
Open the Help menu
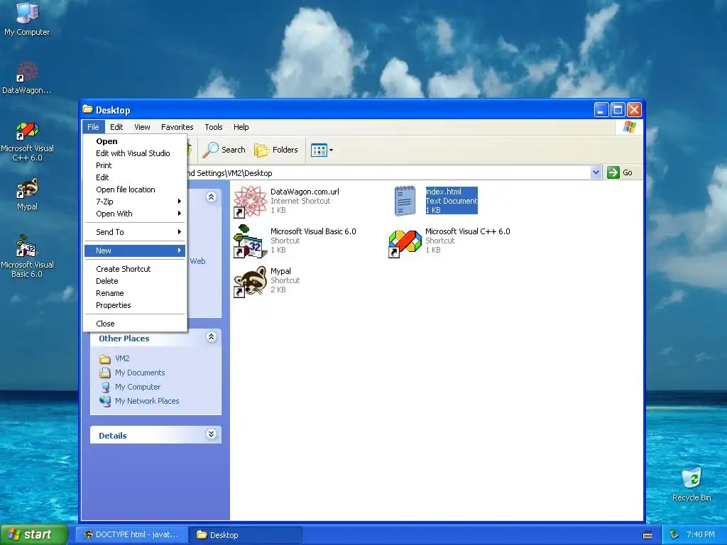(241, 127)
